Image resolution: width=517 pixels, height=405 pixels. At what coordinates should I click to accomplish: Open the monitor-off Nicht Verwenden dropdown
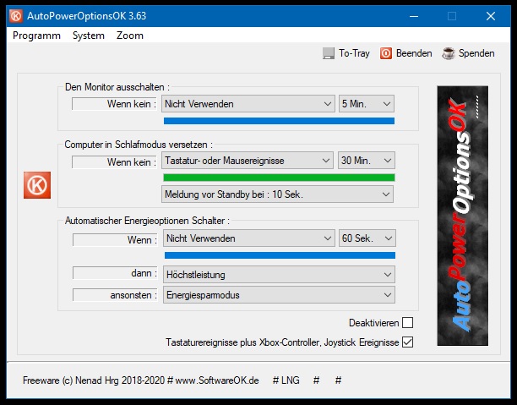(x=248, y=104)
